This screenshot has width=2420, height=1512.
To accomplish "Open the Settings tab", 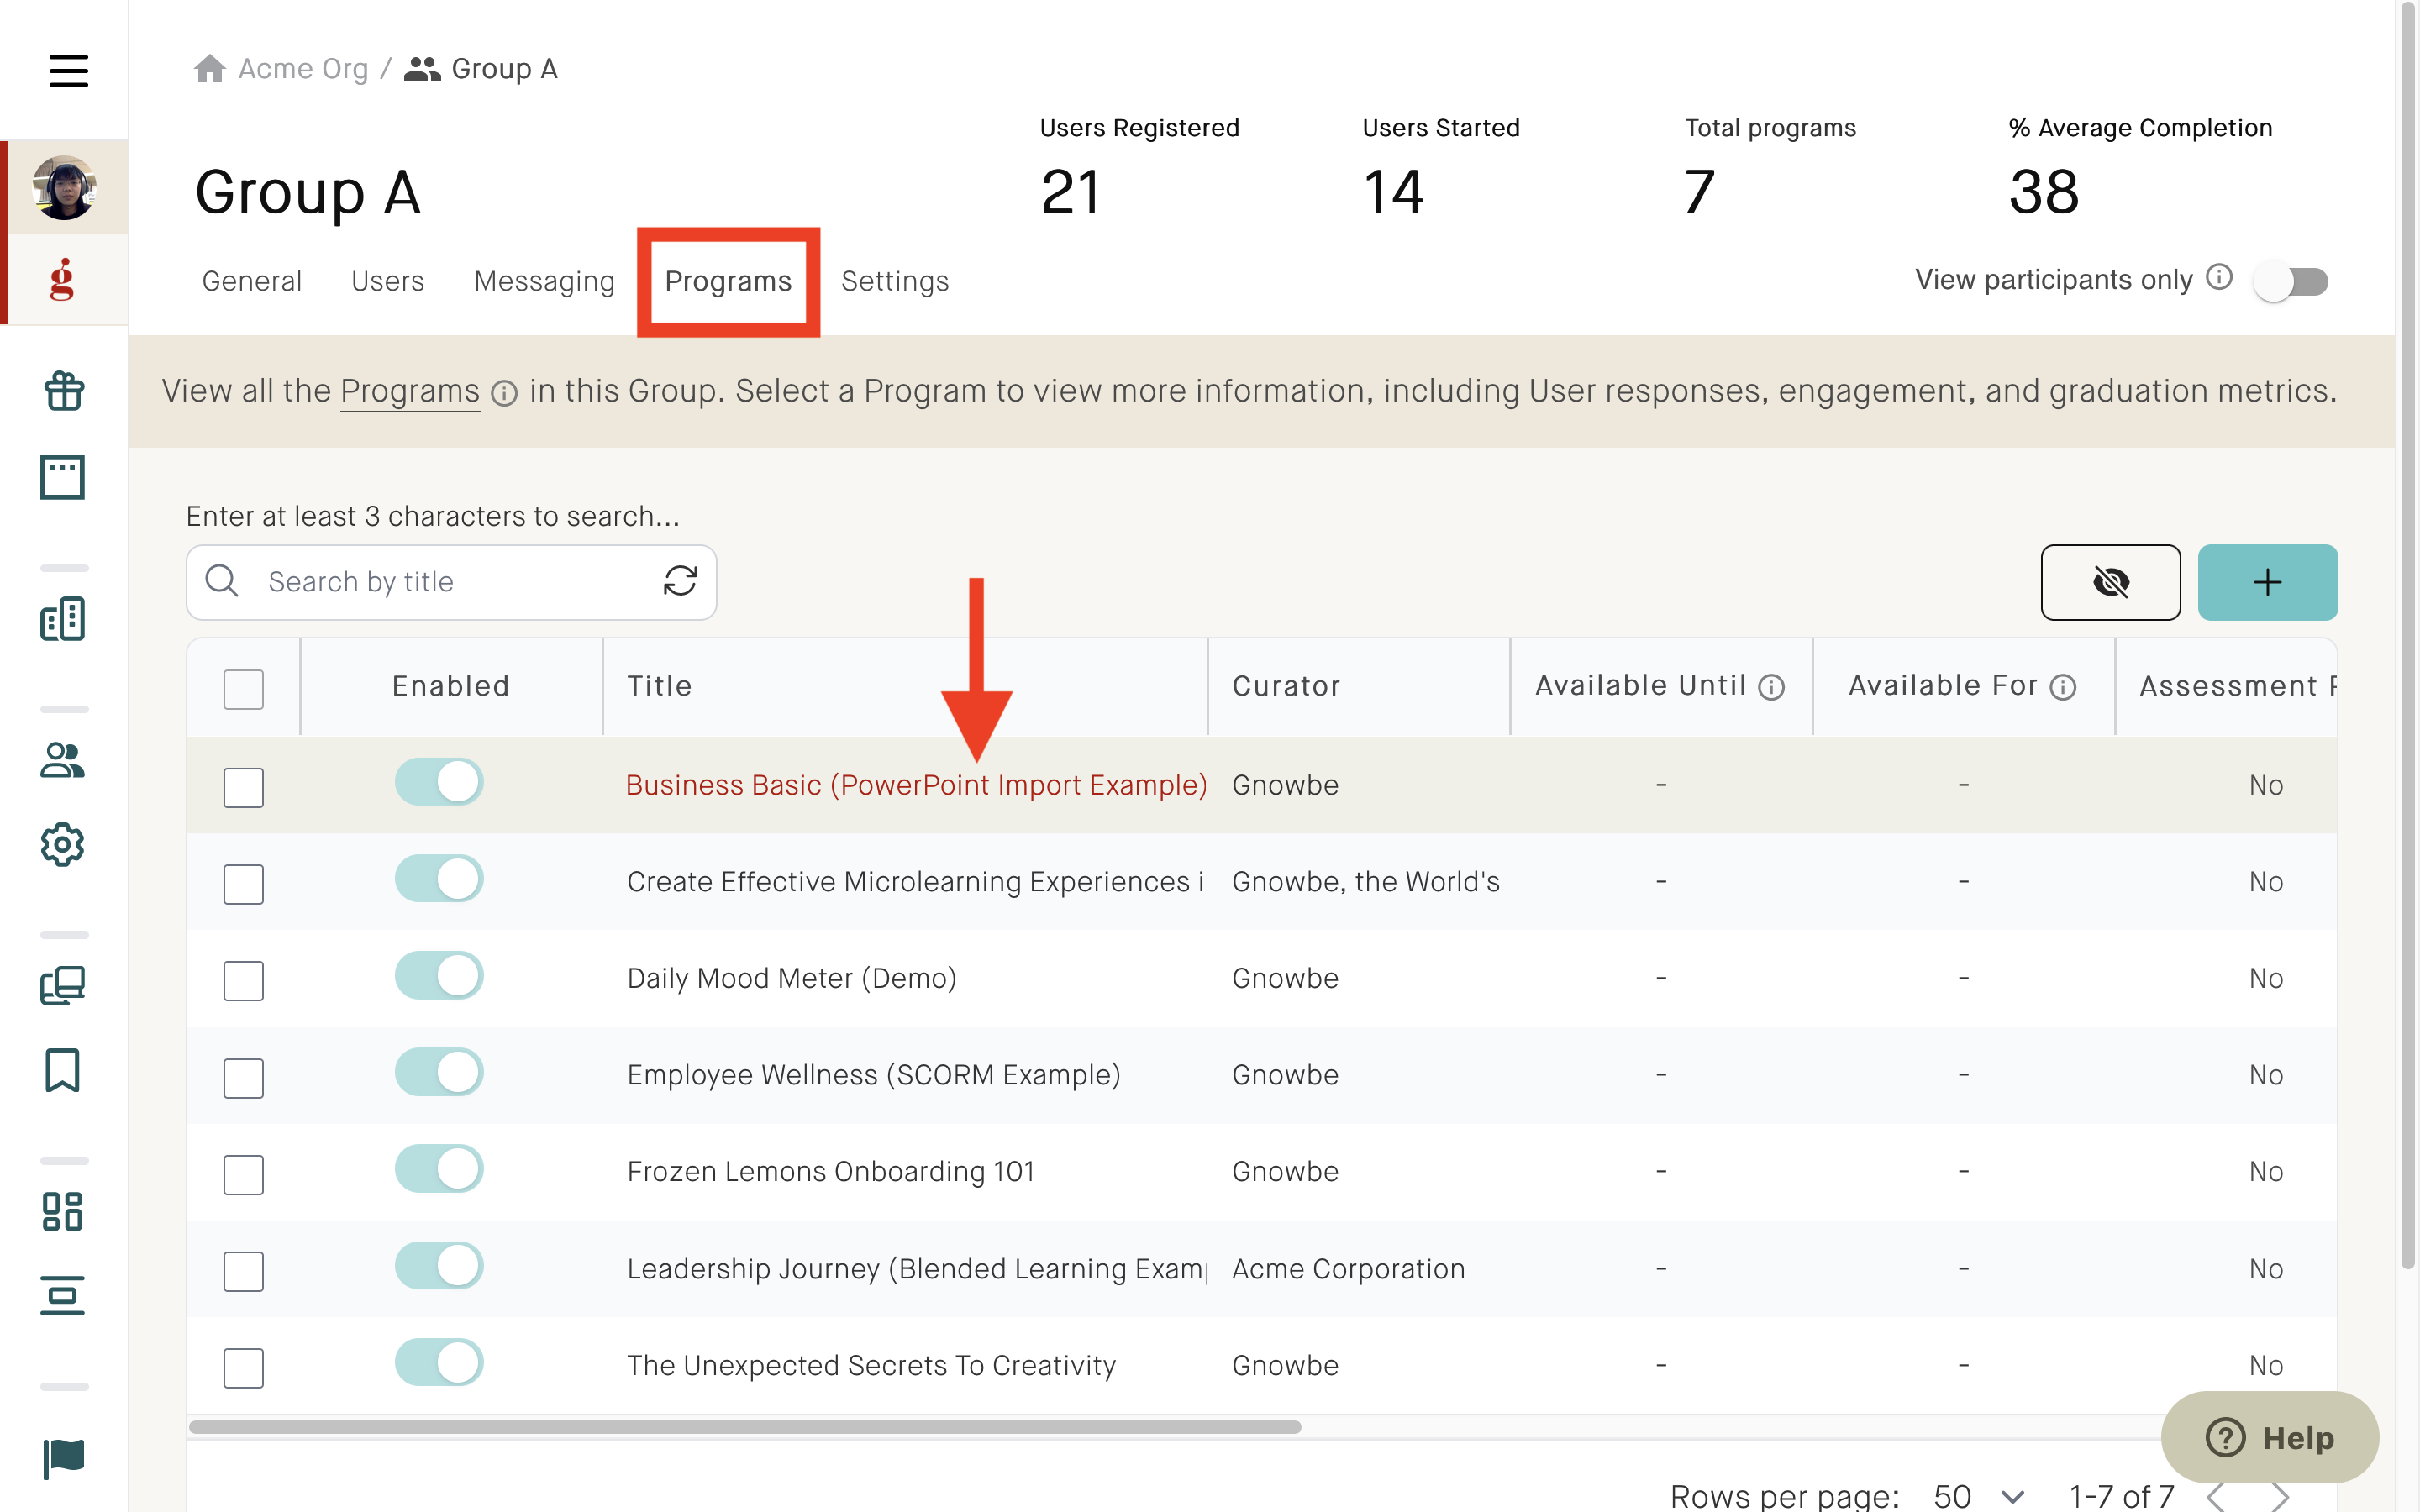I will tap(894, 281).
